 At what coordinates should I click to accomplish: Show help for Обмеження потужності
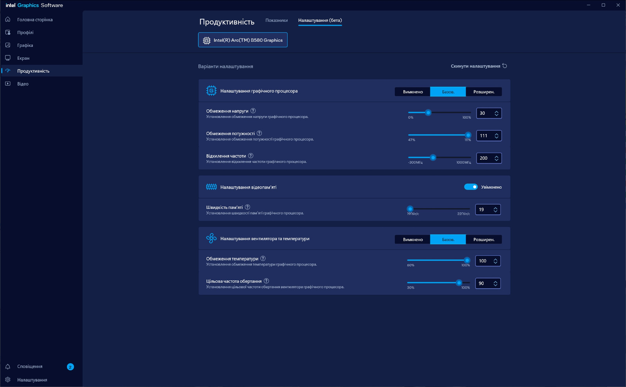pyautogui.click(x=259, y=133)
